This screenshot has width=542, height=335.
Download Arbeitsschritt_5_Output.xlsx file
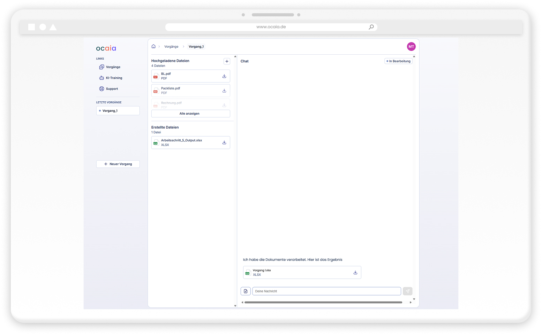[x=224, y=142]
